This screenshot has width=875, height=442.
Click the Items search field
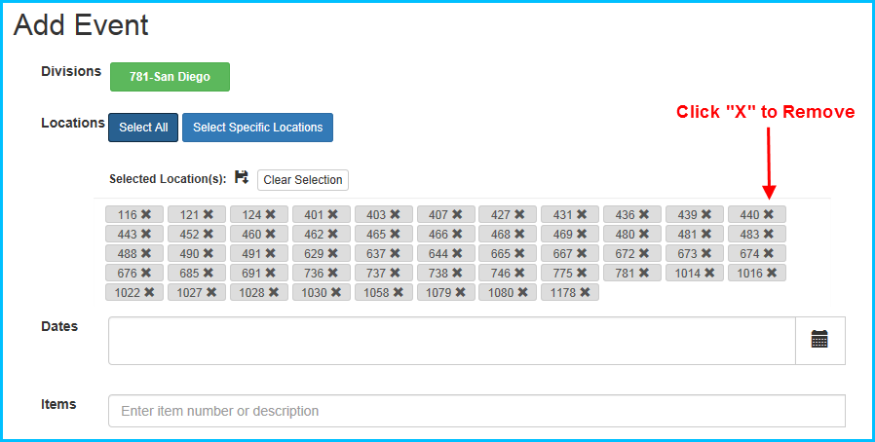tap(476, 411)
